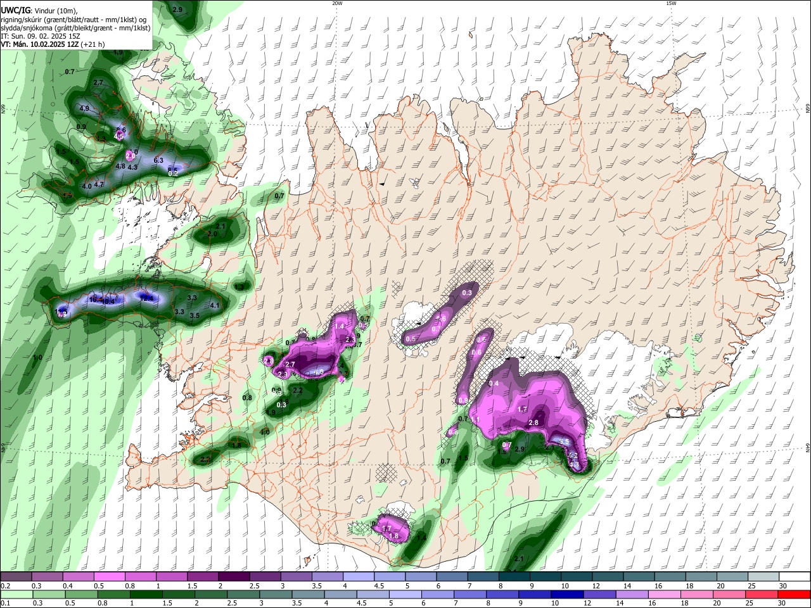The image size is (811, 608).
Task: Select the palest green 0.1 swatch in the lower legend
Action: pyautogui.click(x=16, y=594)
